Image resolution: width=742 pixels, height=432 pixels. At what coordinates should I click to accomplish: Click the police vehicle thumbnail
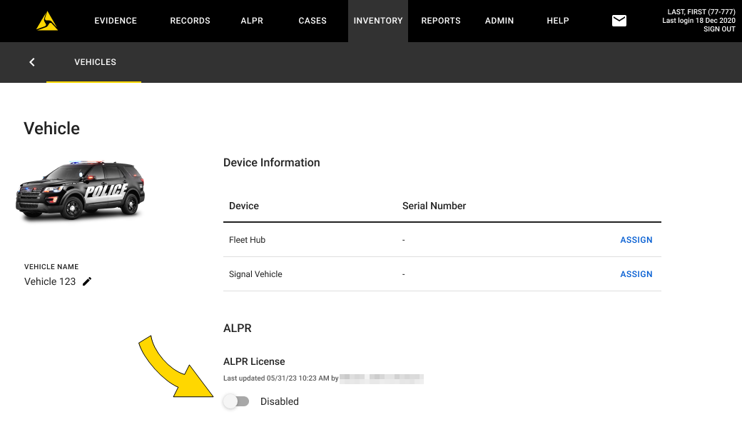[x=80, y=191]
